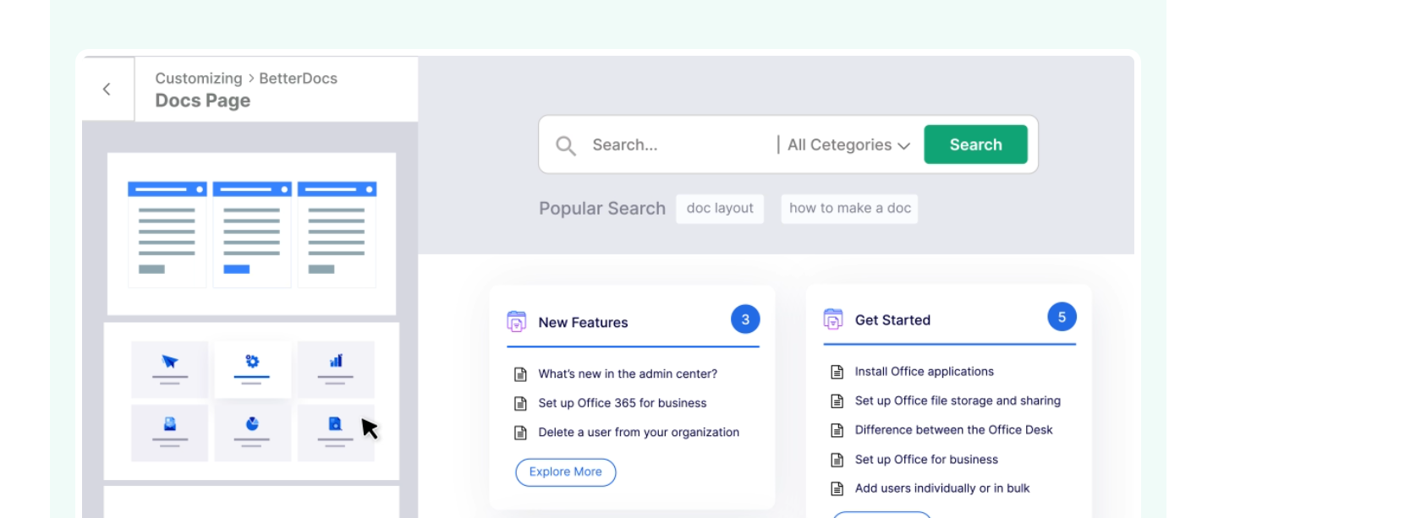Click the Get Started category folder icon
Screen dimensions: 1405x518
[x=832, y=319]
